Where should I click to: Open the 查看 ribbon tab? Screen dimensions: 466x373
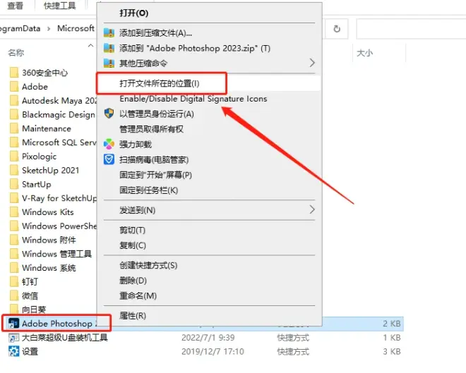click(x=15, y=6)
